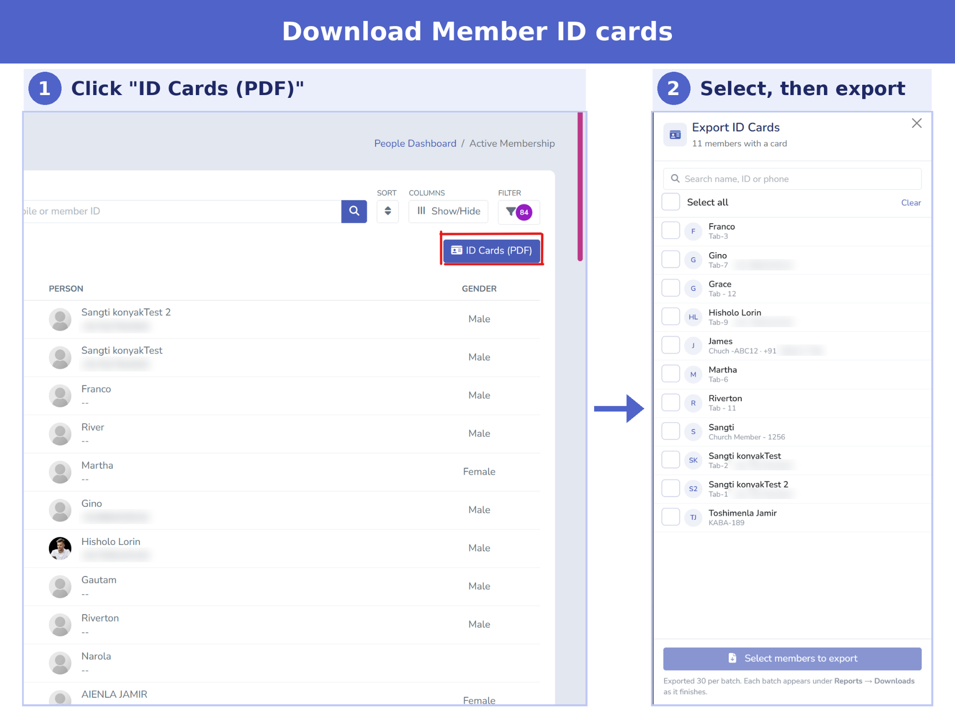Check the box for Martha Tab-6

pos(671,373)
